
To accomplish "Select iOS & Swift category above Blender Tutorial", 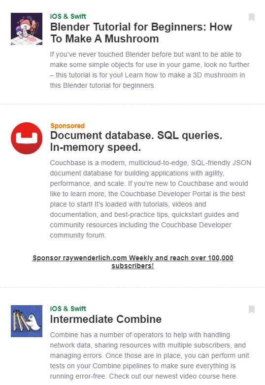I will click(68, 16).
